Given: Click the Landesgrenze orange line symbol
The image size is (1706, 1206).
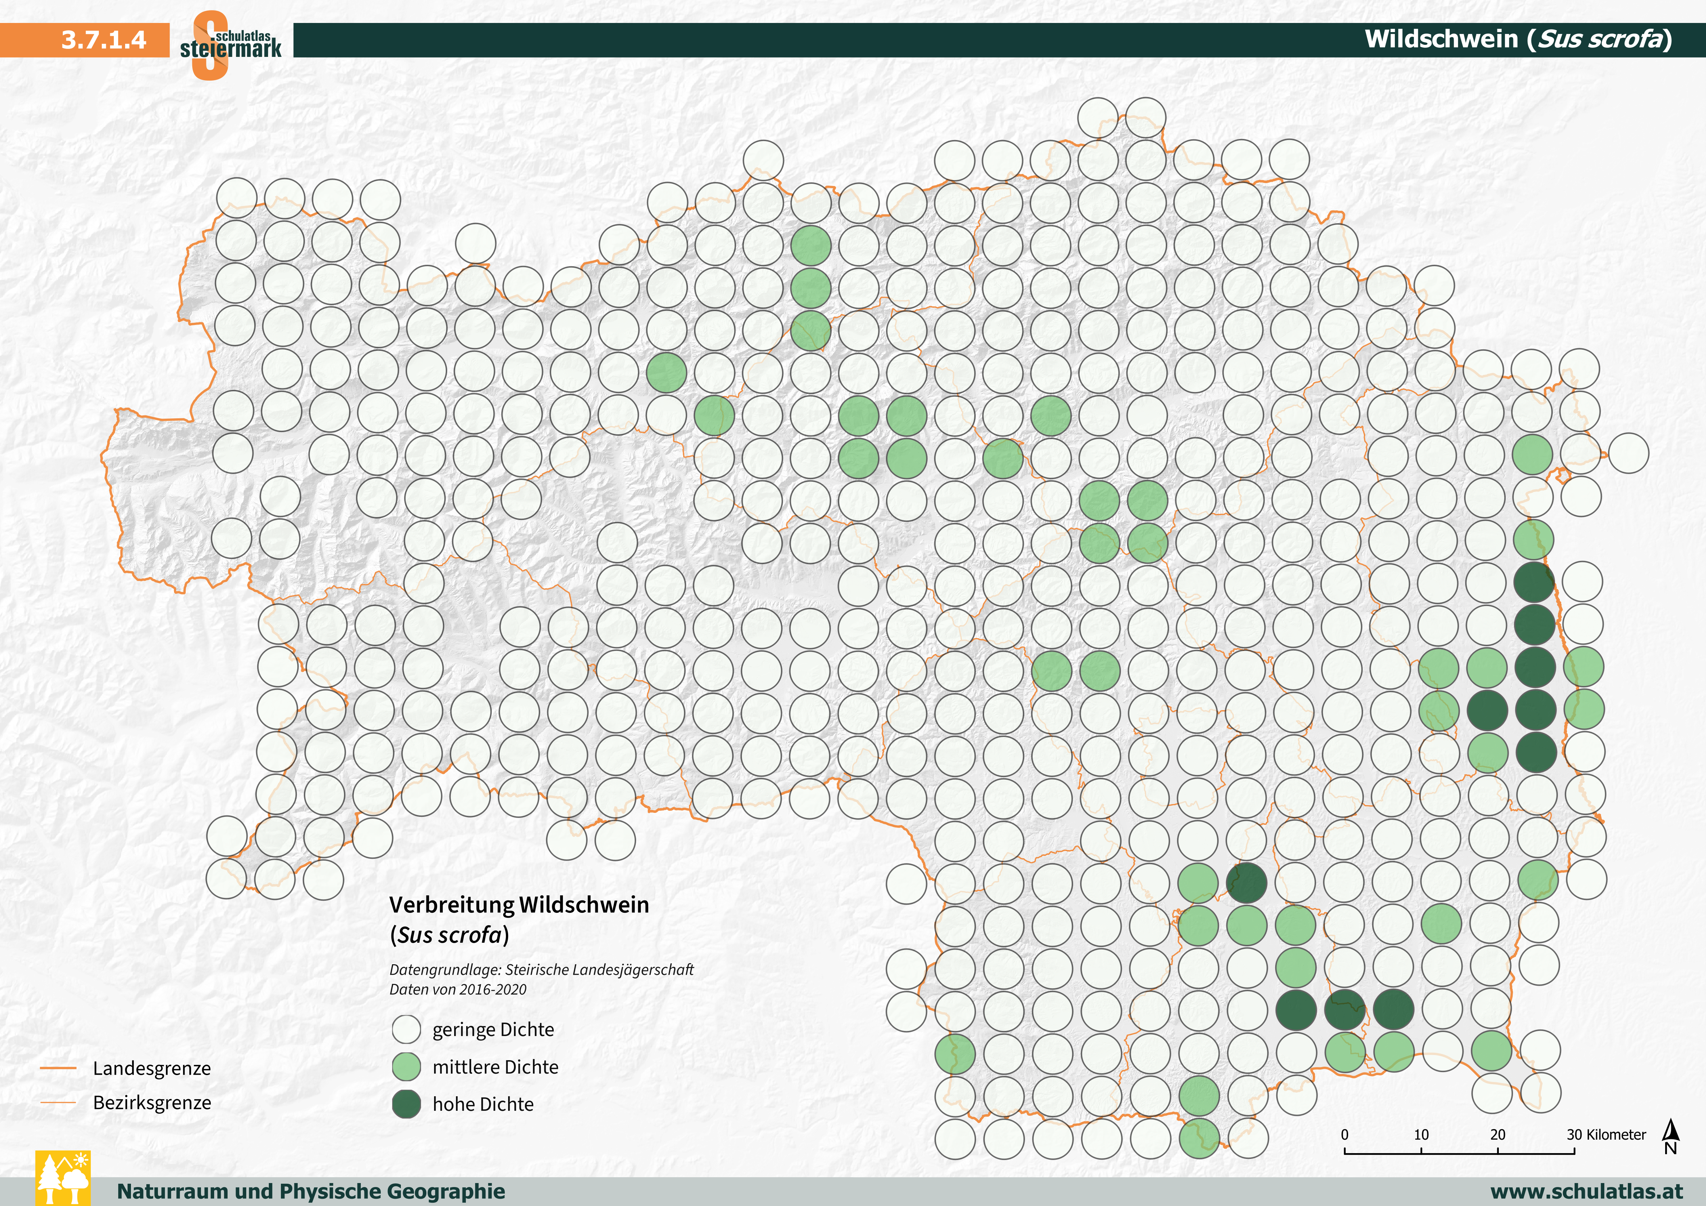Looking at the screenshot, I should (58, 1069).
